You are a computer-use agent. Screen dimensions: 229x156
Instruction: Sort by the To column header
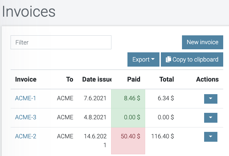[x=70, y=80]
